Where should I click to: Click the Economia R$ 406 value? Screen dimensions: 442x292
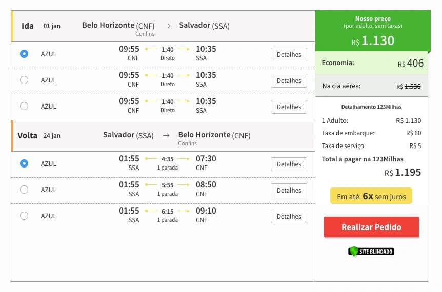(x=410, y=64)
